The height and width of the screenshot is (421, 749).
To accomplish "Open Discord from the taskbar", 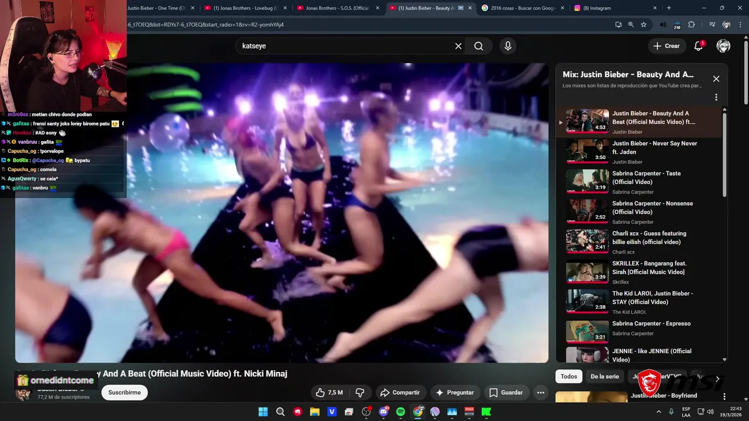I will [384, 412].
